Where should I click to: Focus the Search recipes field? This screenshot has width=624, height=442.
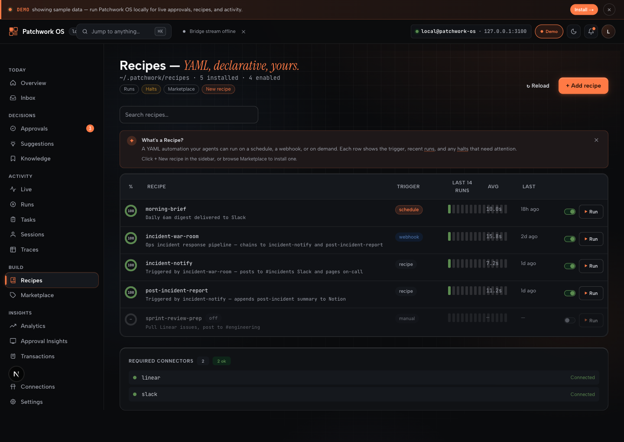point(189,115)
